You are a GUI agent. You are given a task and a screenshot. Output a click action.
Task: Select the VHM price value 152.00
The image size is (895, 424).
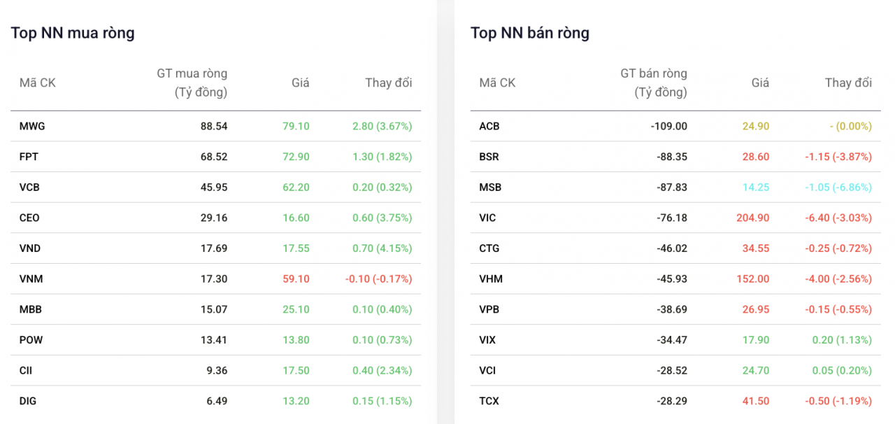point(752,278)
